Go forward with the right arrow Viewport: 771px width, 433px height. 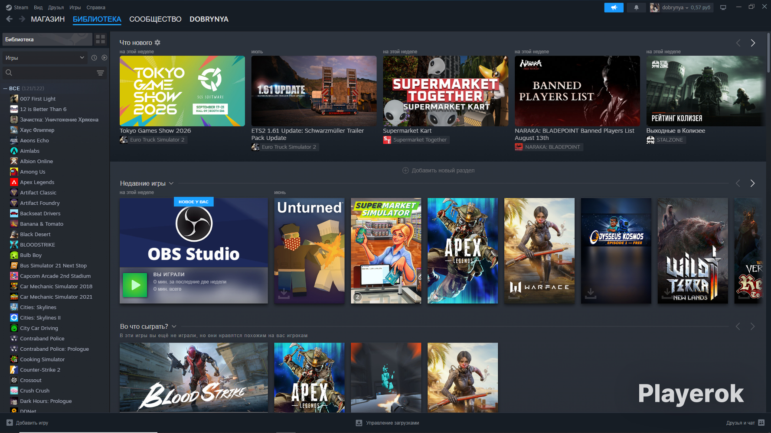[x=22, y=19]
